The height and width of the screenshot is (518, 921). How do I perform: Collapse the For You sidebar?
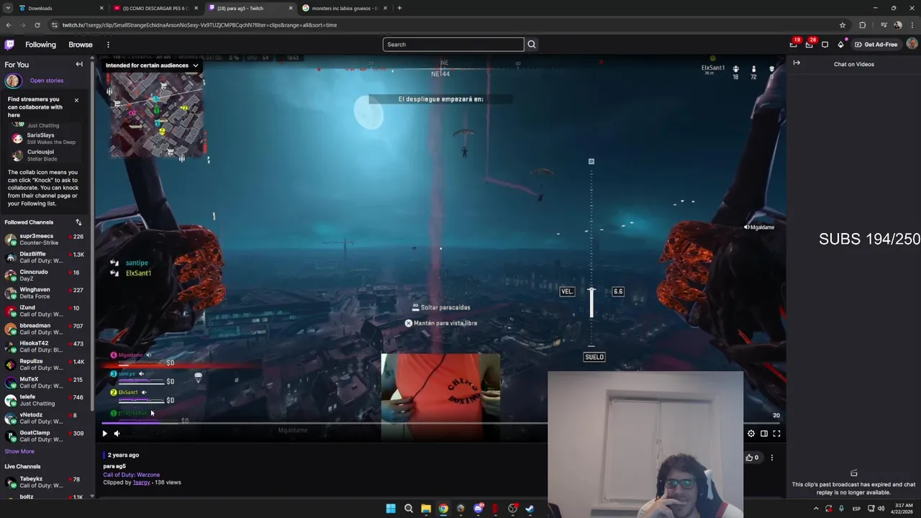pyautogui.click(x=79, y=64)
